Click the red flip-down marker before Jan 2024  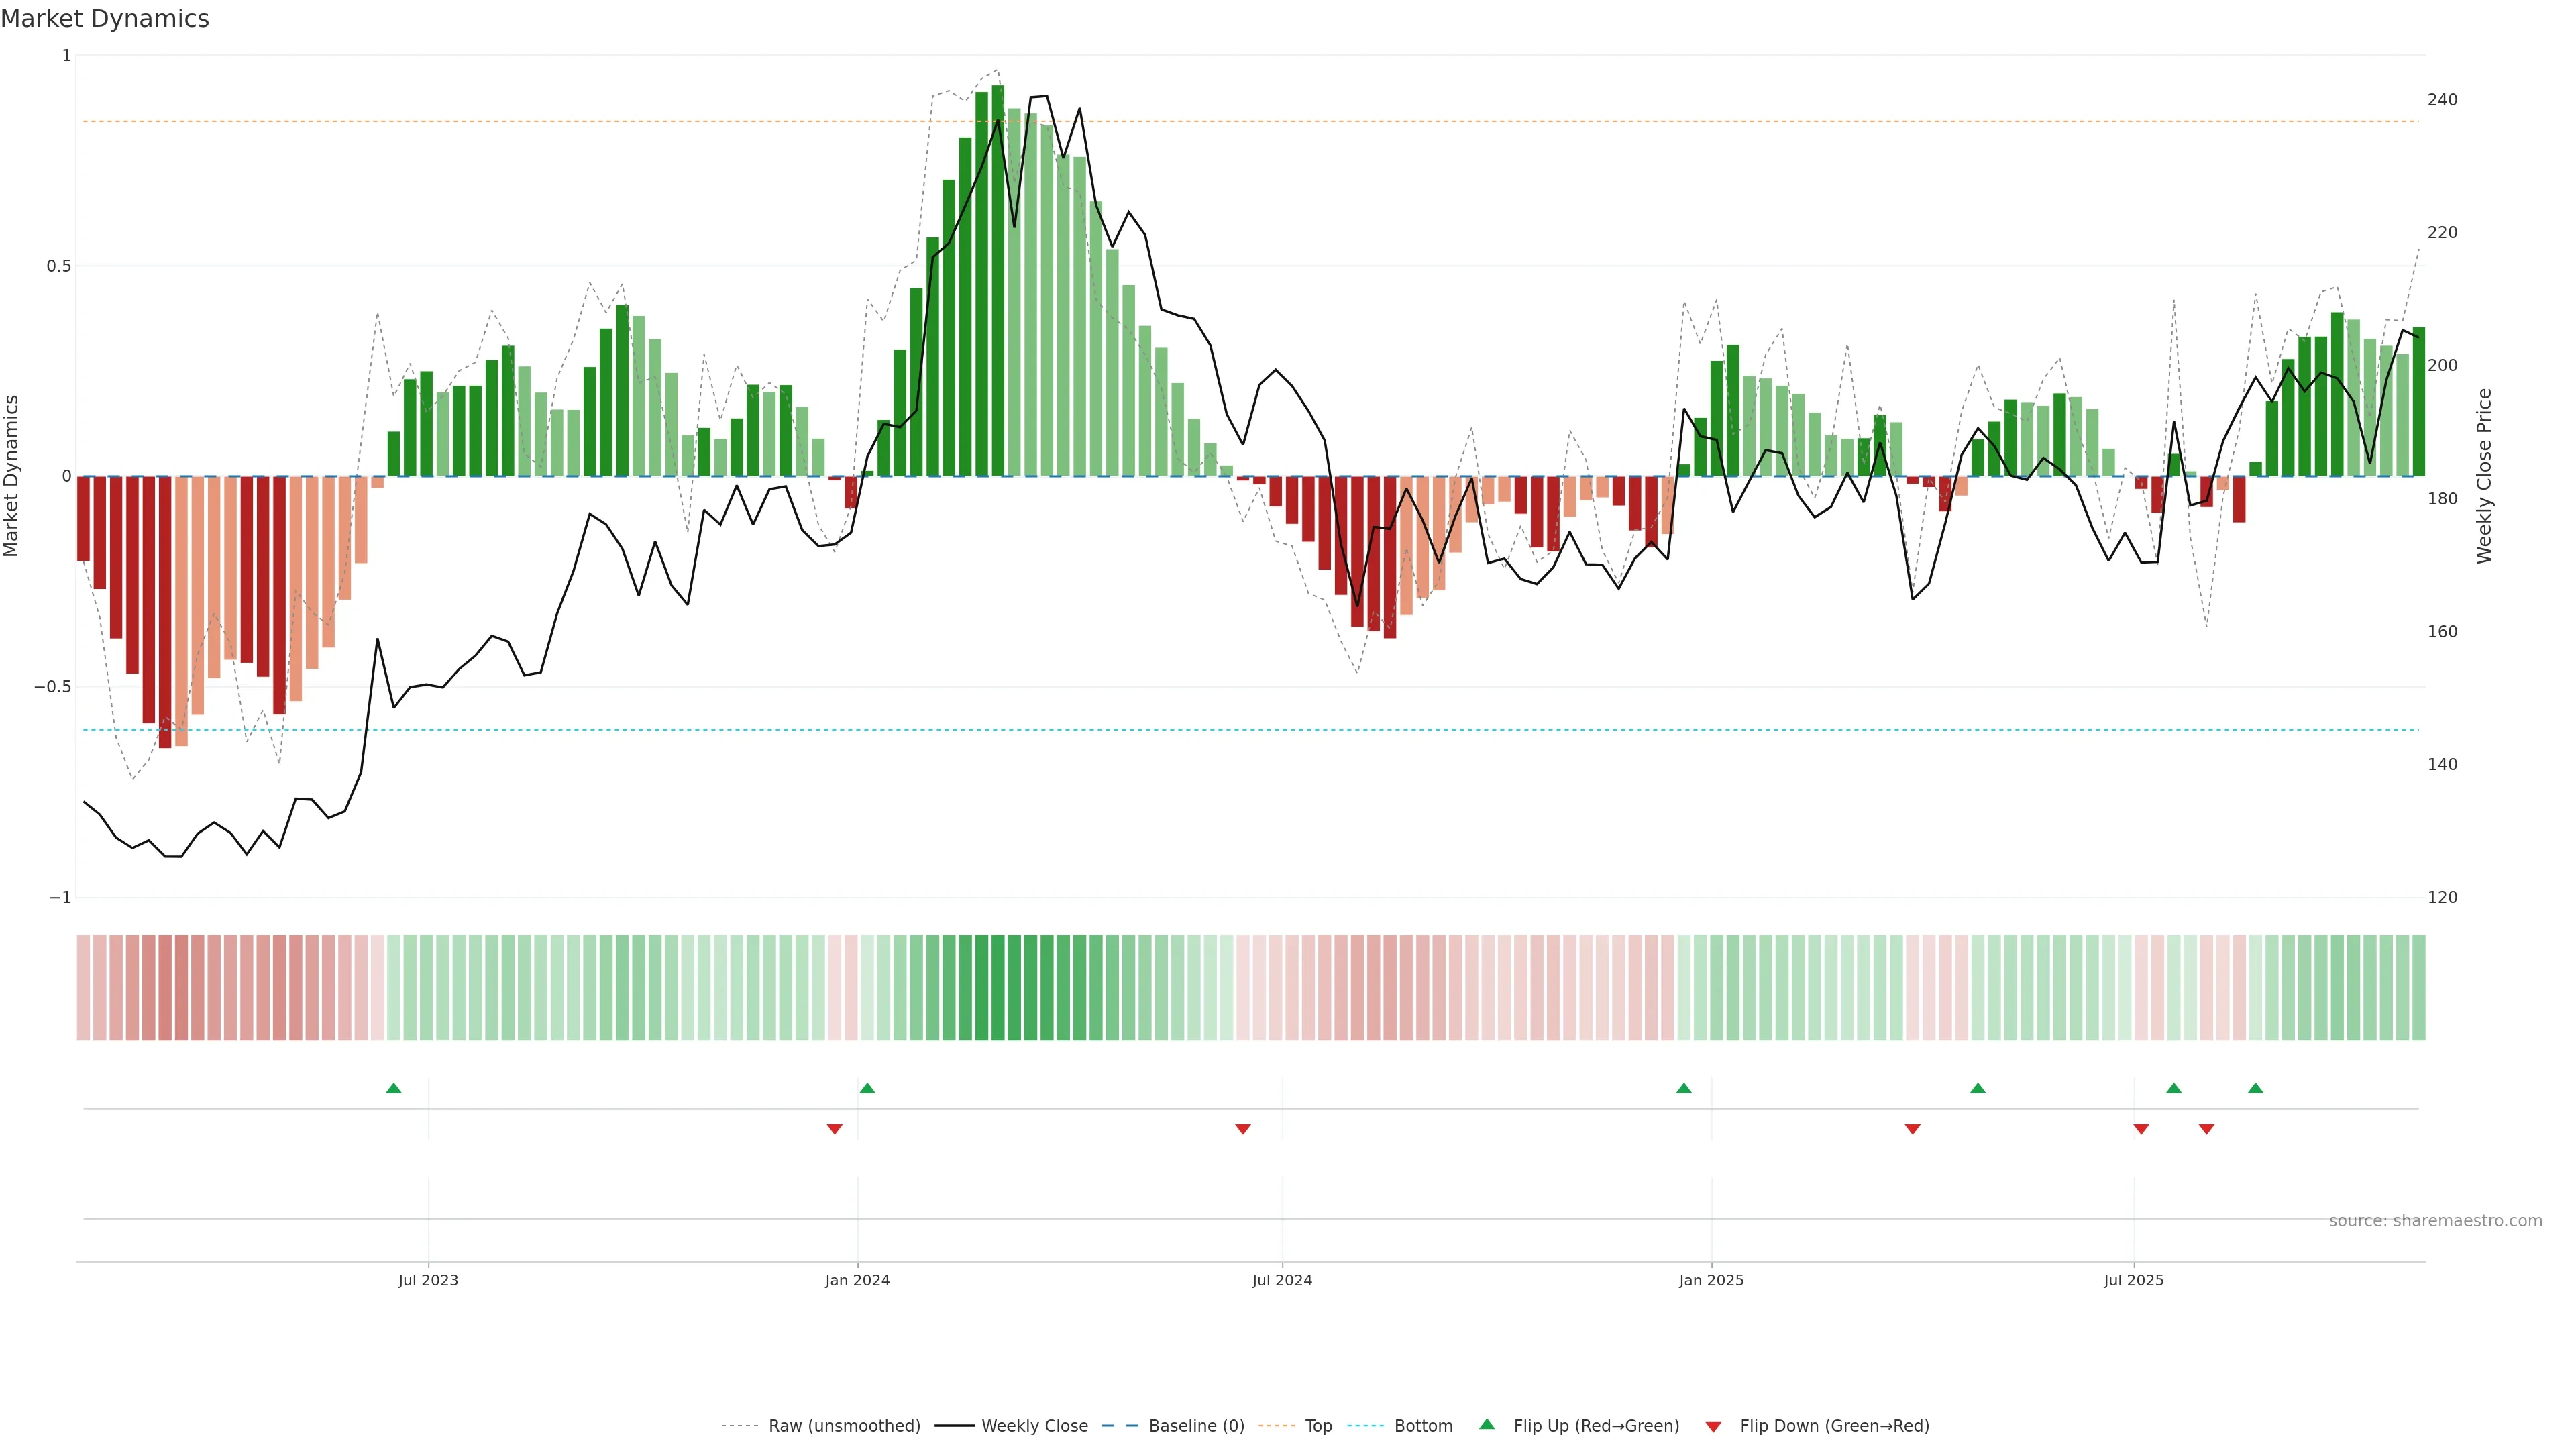click(x=834, y=1129)
